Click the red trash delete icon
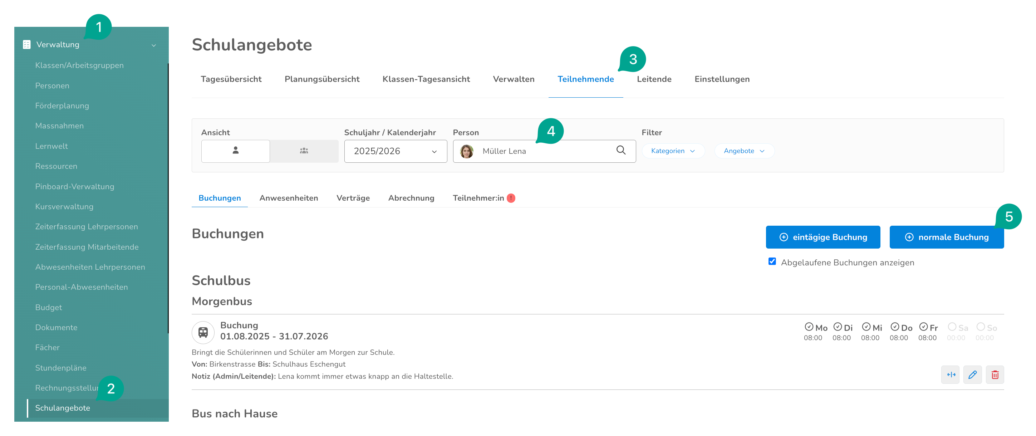The height and width of the screenshot is (436, 1036). (995, 374)
